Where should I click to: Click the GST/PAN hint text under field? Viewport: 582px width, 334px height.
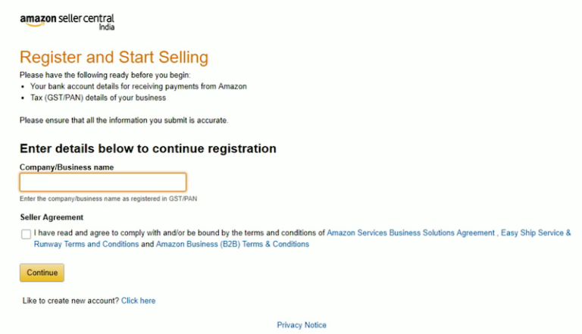pos(108,199)
